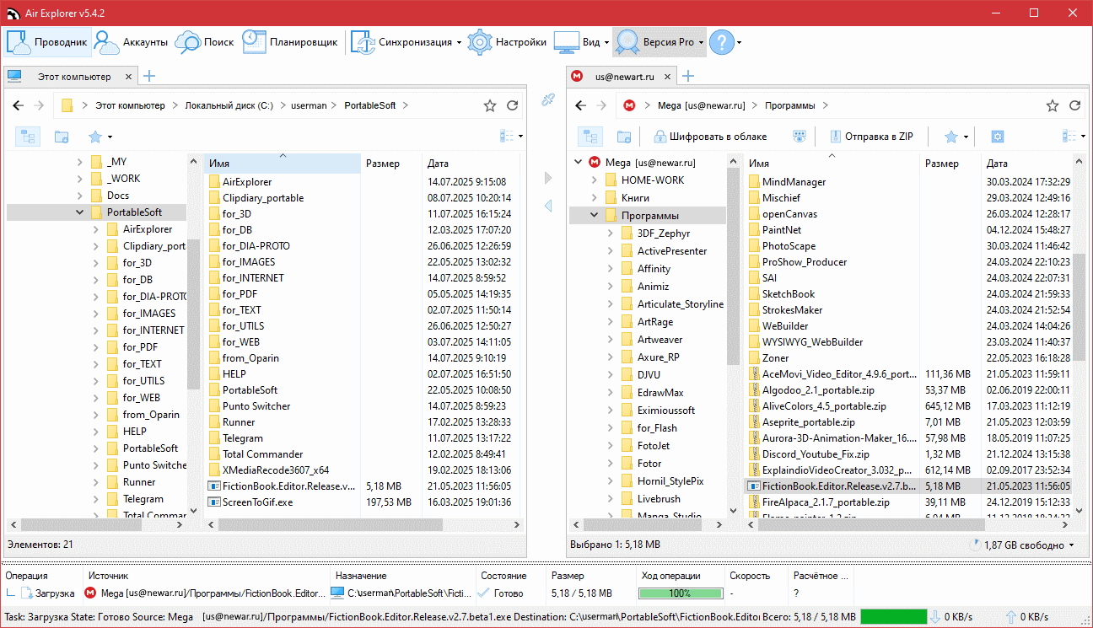Open Настройки settings
The height and width of the screenshot is (628, 1093).
[x=507, y=42]
